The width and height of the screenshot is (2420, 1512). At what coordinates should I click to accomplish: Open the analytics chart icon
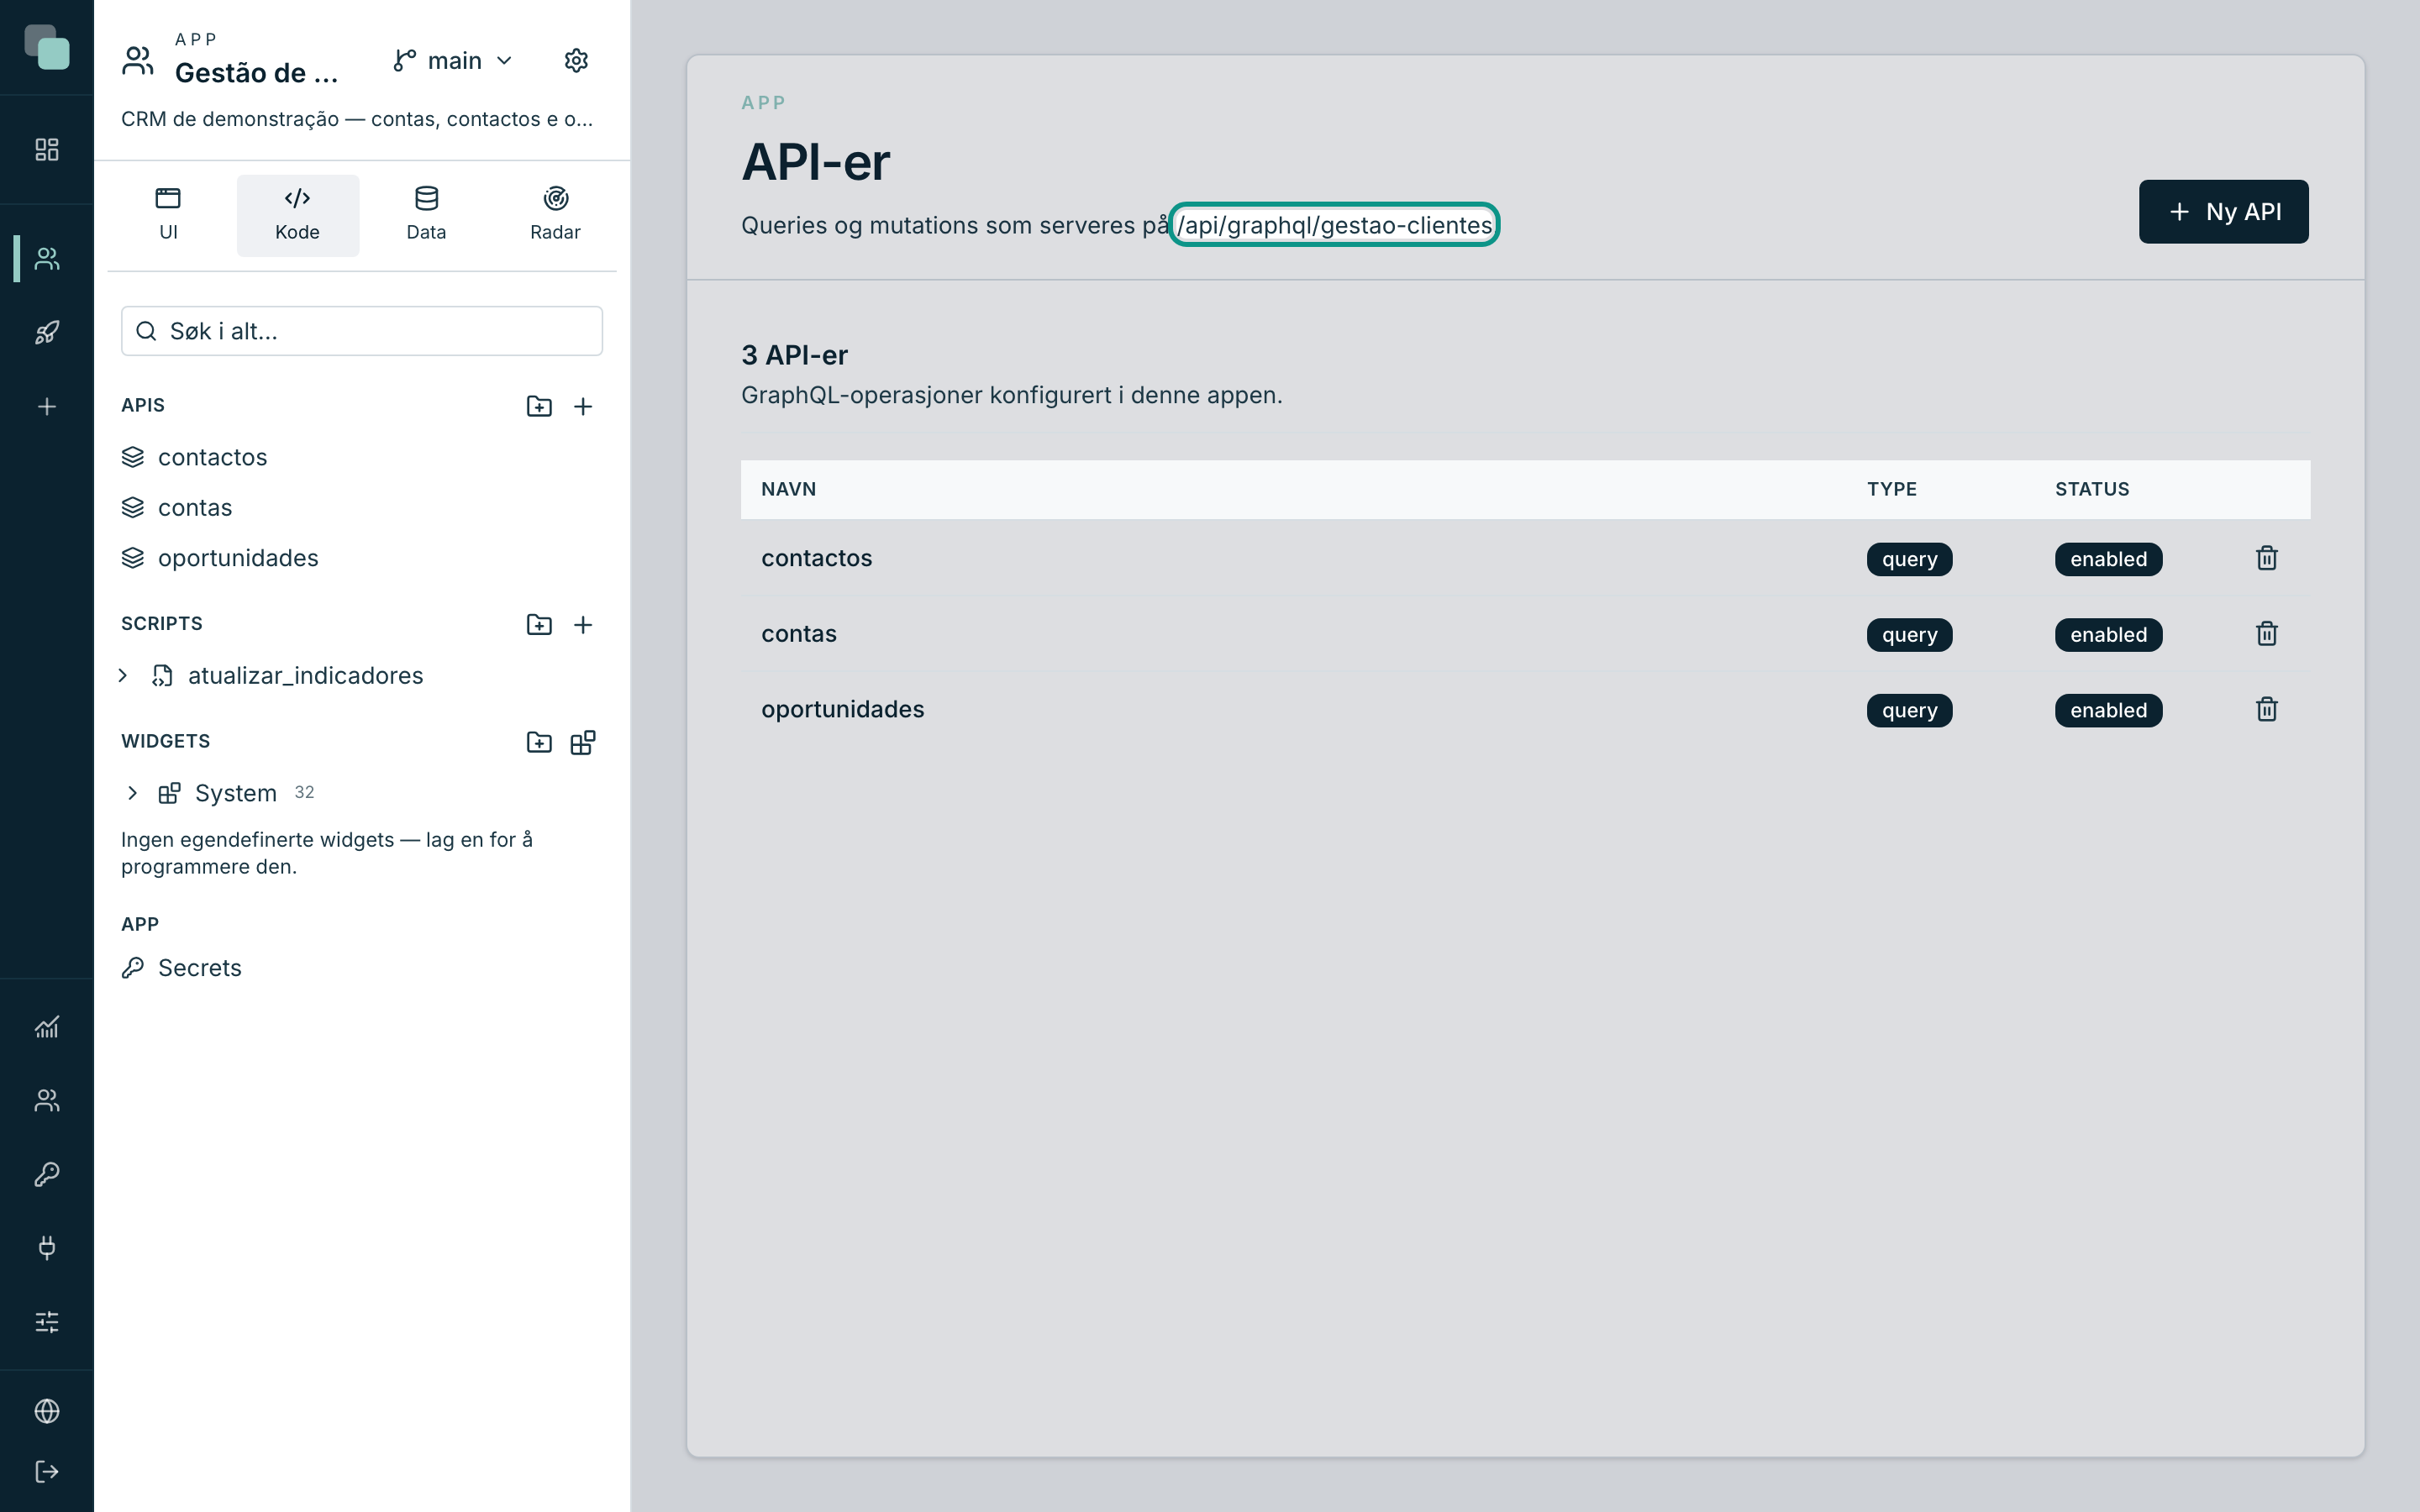47,1027
